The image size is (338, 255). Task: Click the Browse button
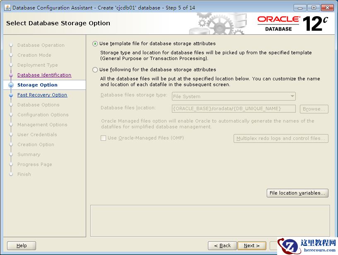click(x=314, y=109)
